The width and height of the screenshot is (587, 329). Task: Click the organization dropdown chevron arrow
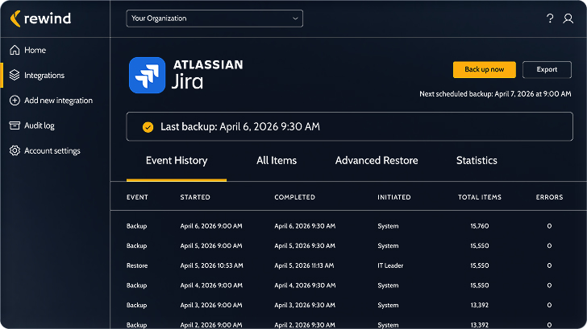(295, 19)
